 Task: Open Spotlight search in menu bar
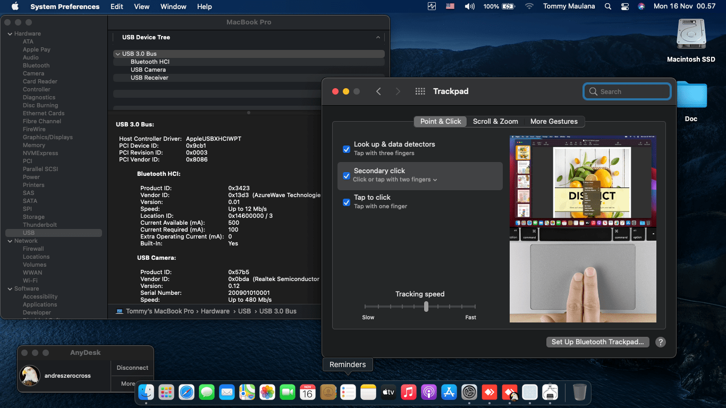coord(608,6)
